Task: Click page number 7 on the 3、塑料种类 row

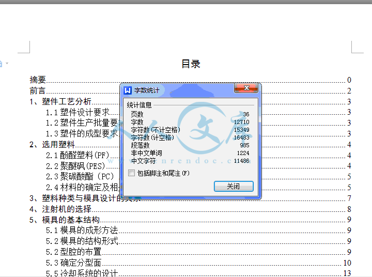Action: [x=349, y=198]
